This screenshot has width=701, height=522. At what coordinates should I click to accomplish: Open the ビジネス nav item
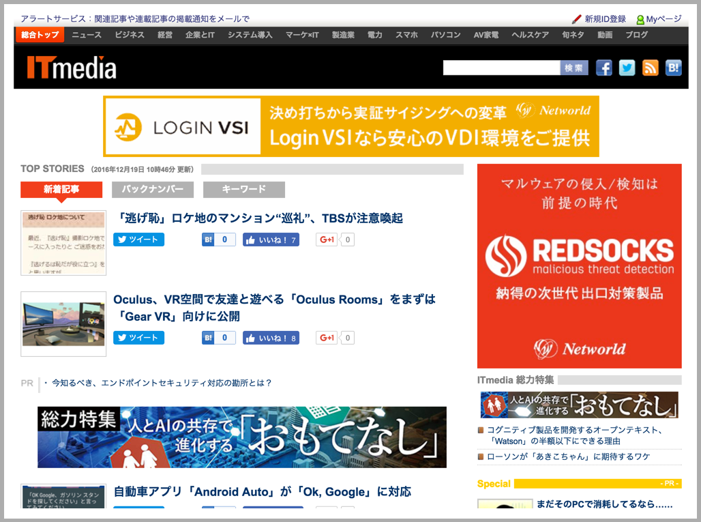[x=130, y=35]
